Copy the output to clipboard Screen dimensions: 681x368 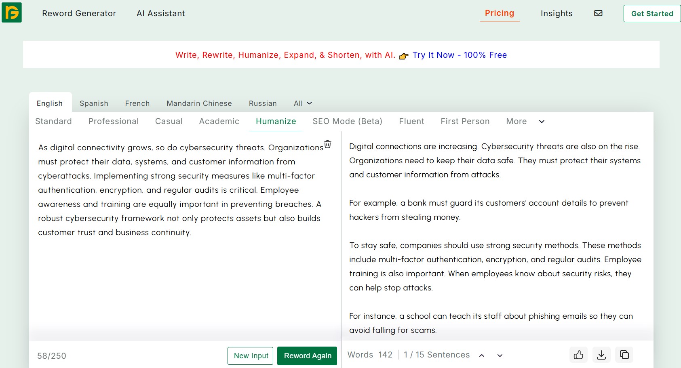(624, 355)
